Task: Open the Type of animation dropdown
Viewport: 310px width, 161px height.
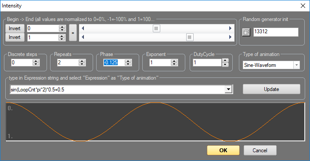Action: point(296,65)
